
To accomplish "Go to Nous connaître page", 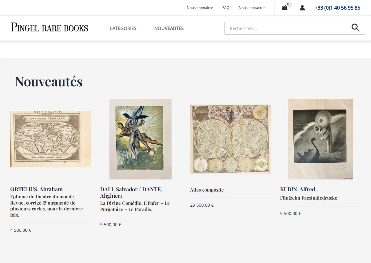I will pos(200,8).
